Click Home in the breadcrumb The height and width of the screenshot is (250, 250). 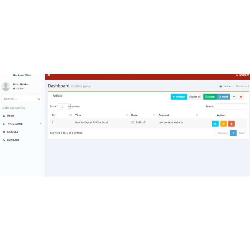[x=227, y=86]
